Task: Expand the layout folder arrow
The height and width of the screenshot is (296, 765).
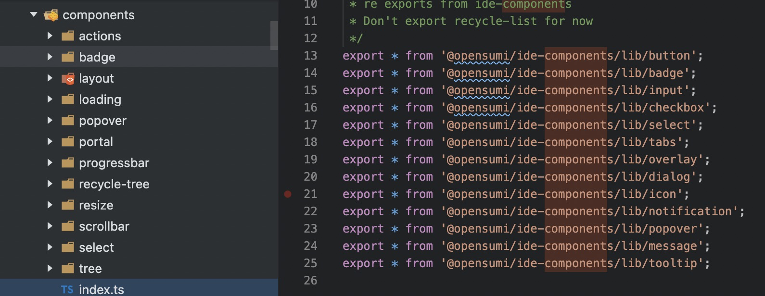Action: tap(50, 78)
